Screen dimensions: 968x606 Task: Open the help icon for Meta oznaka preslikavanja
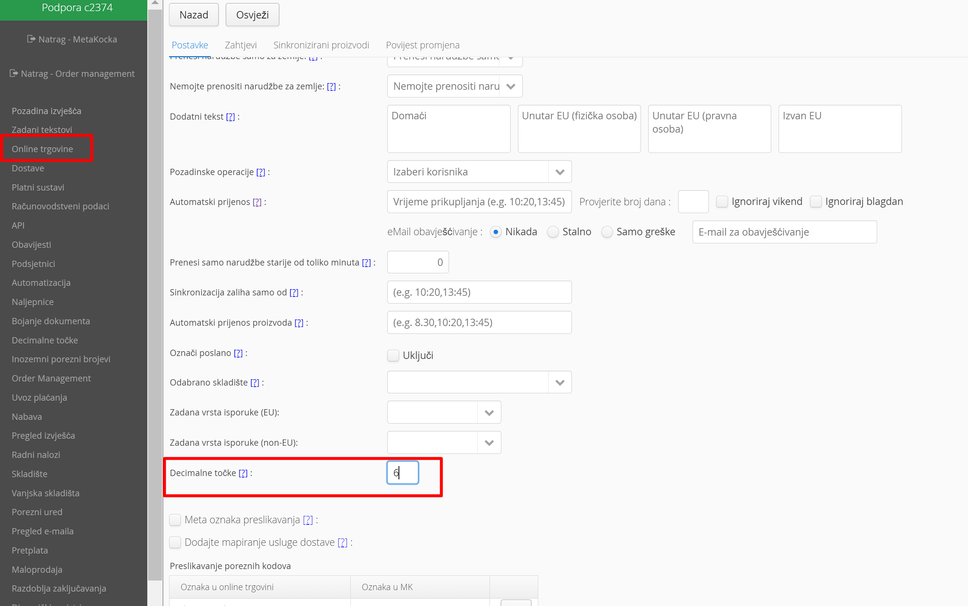(x=308, y=520)
